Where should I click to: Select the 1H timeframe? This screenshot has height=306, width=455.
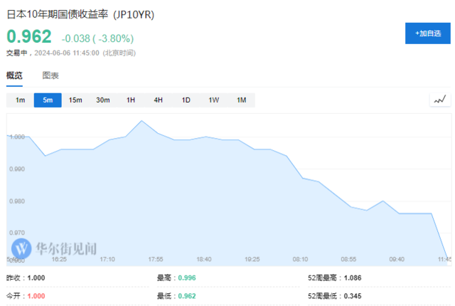(131, 100)
